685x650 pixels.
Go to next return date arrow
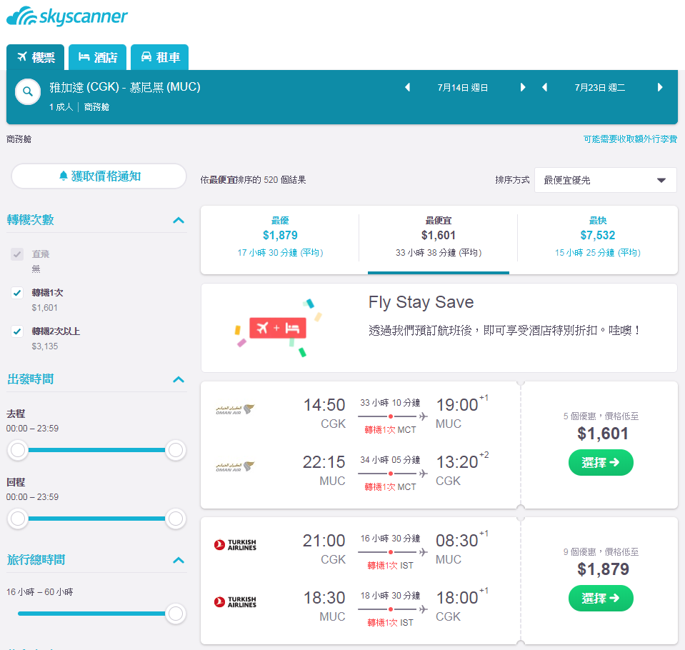point(660,87)
